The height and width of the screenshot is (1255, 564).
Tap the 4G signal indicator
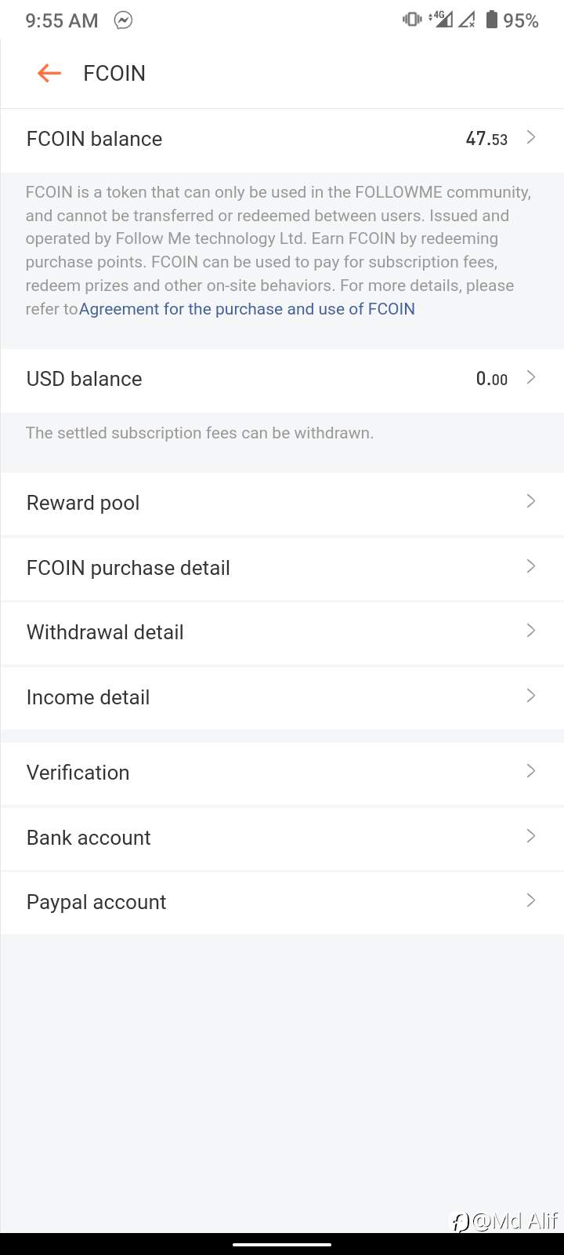click(x=441, y=20)
